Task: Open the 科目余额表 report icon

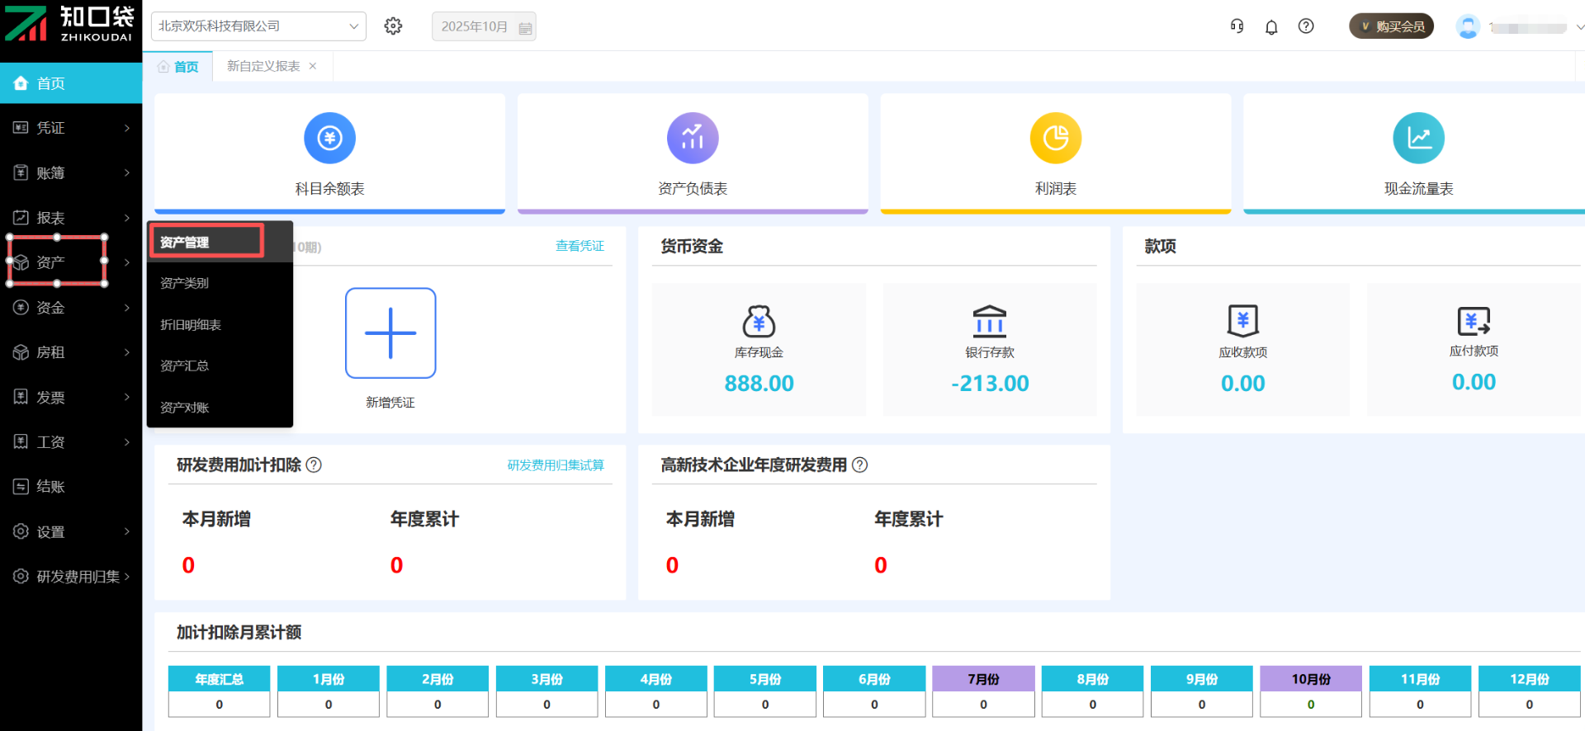Action: [x=329, y=138]
